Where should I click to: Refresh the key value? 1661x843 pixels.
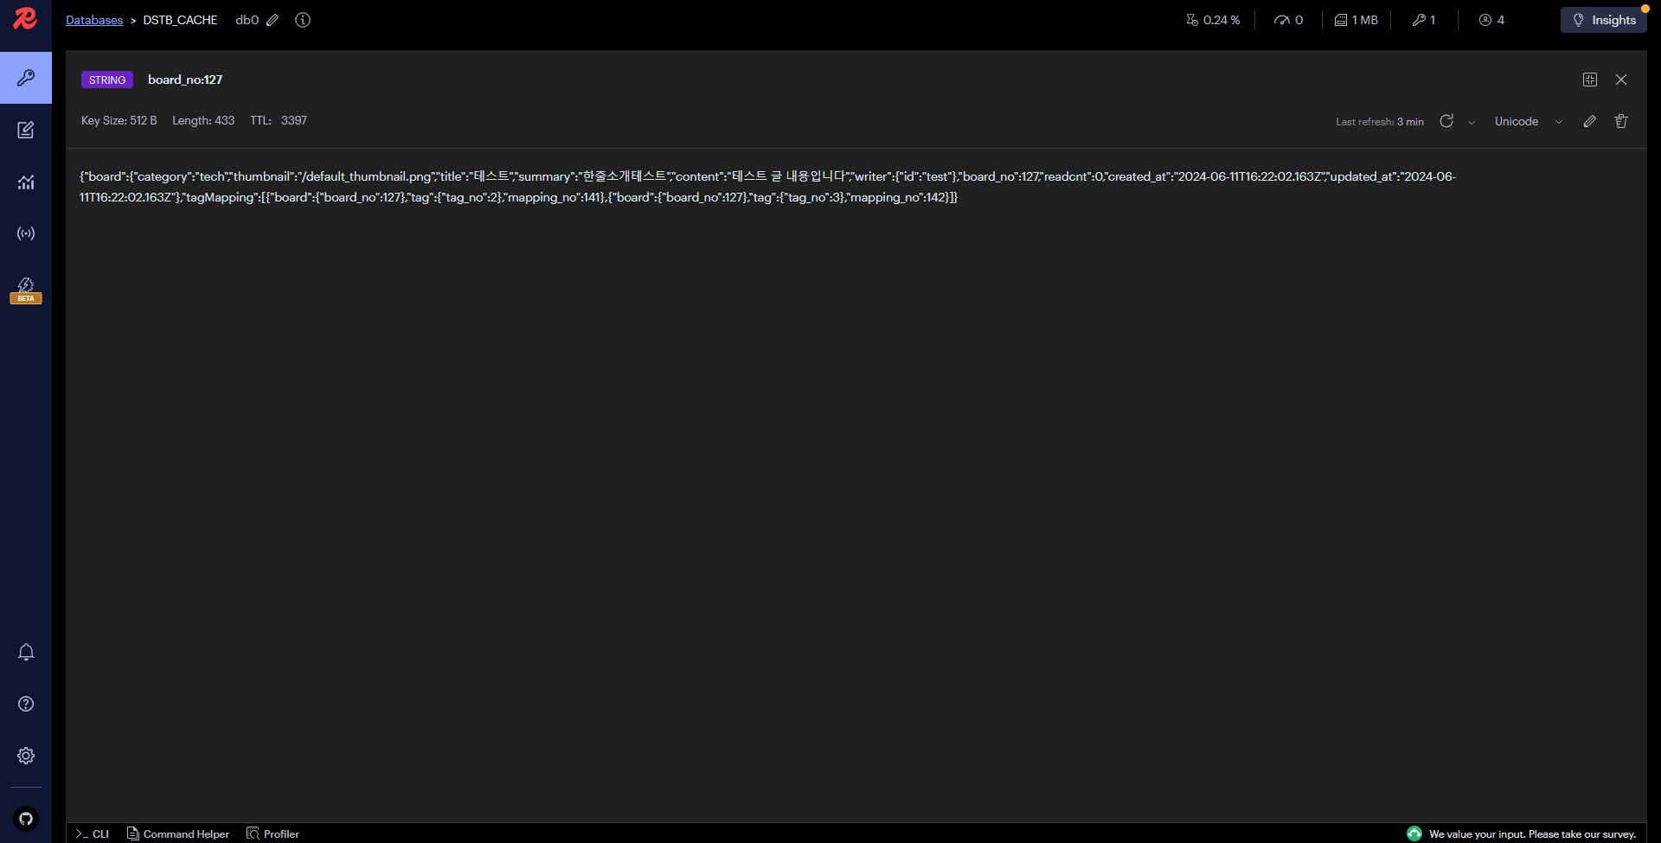[1446, 121]
